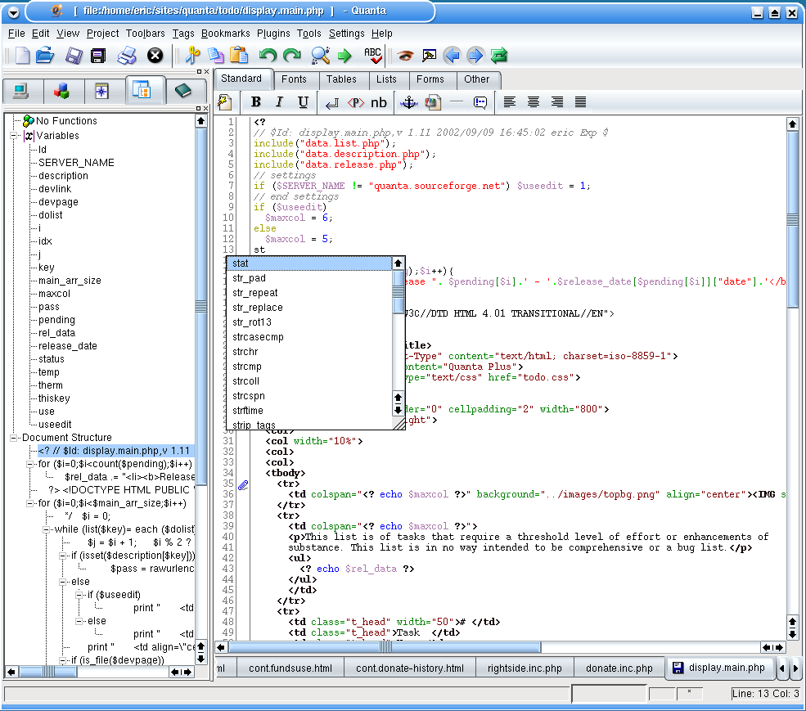Open the Bookmarks menu
The height and width of the screenshot is (711, 806).
pyautogui.click(x=225, y=34)
